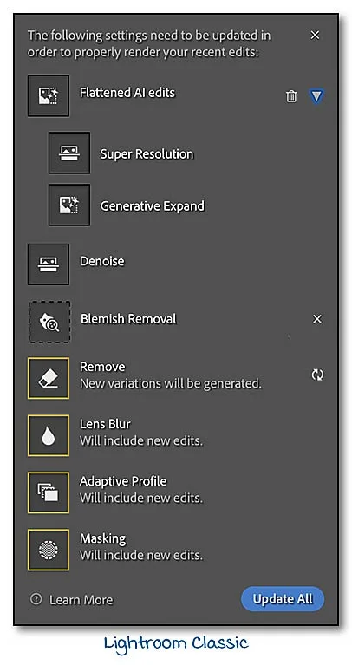
Task: Click the Lens Blur droplet icon
Action: point(49,435)
